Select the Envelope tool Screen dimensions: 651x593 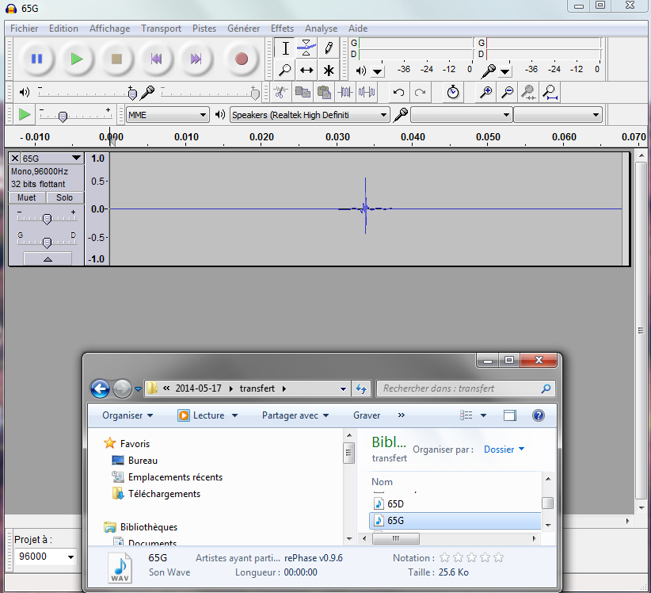[x=306, y=48]
